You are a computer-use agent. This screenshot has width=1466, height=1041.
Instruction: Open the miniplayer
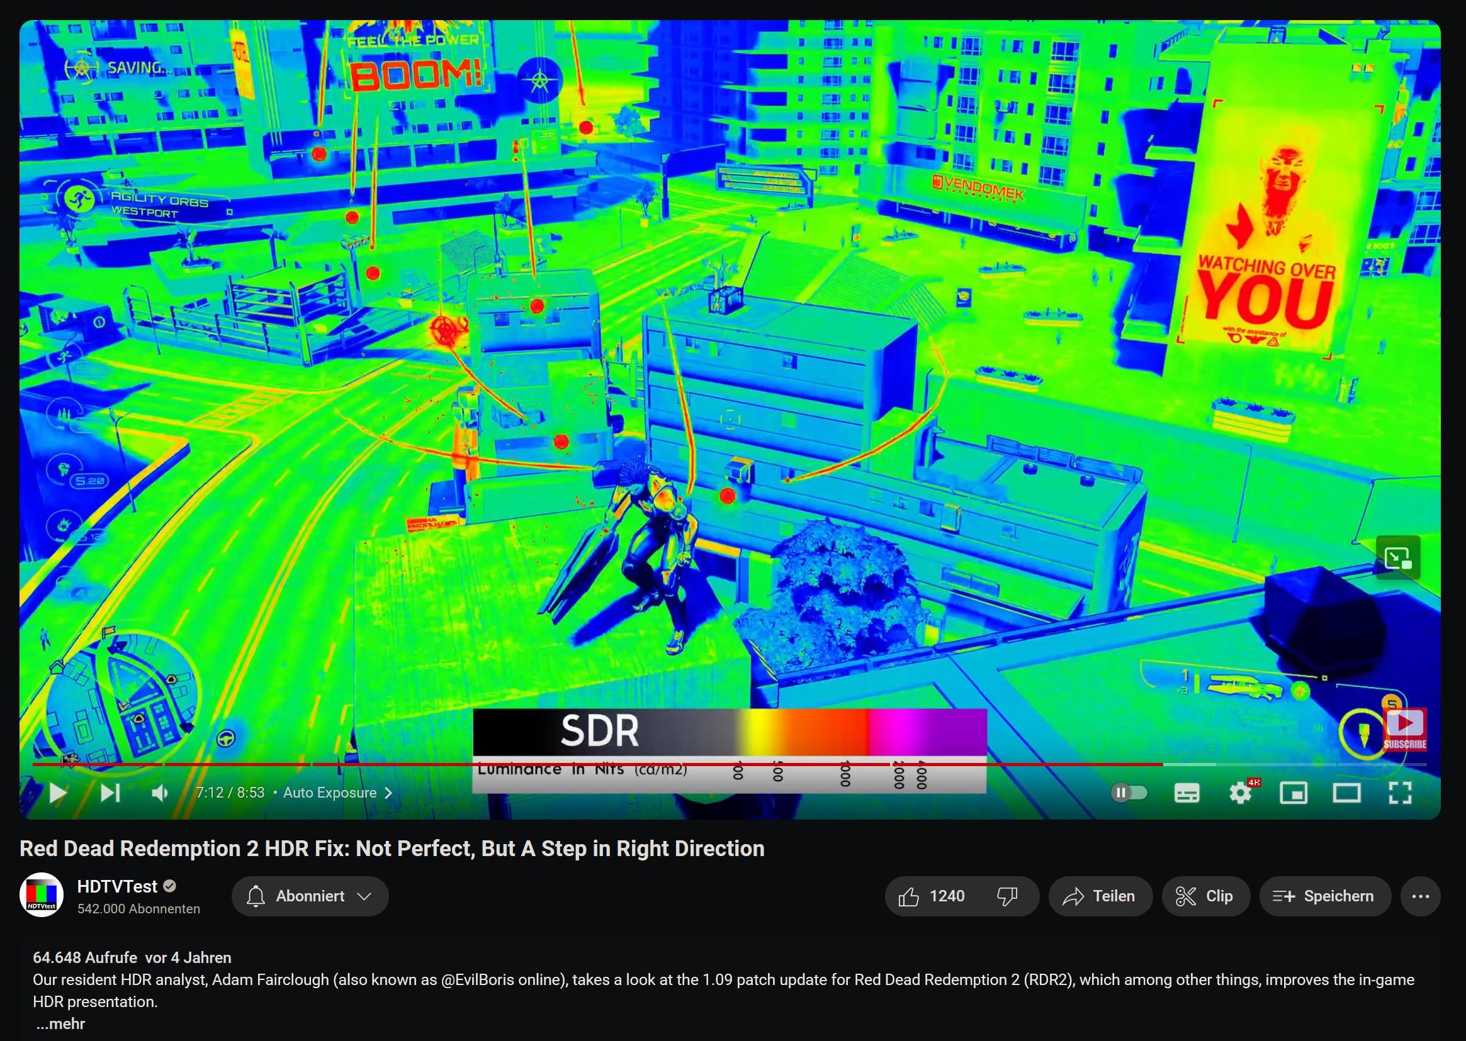pyautogui.click(x=1294, y=794)
